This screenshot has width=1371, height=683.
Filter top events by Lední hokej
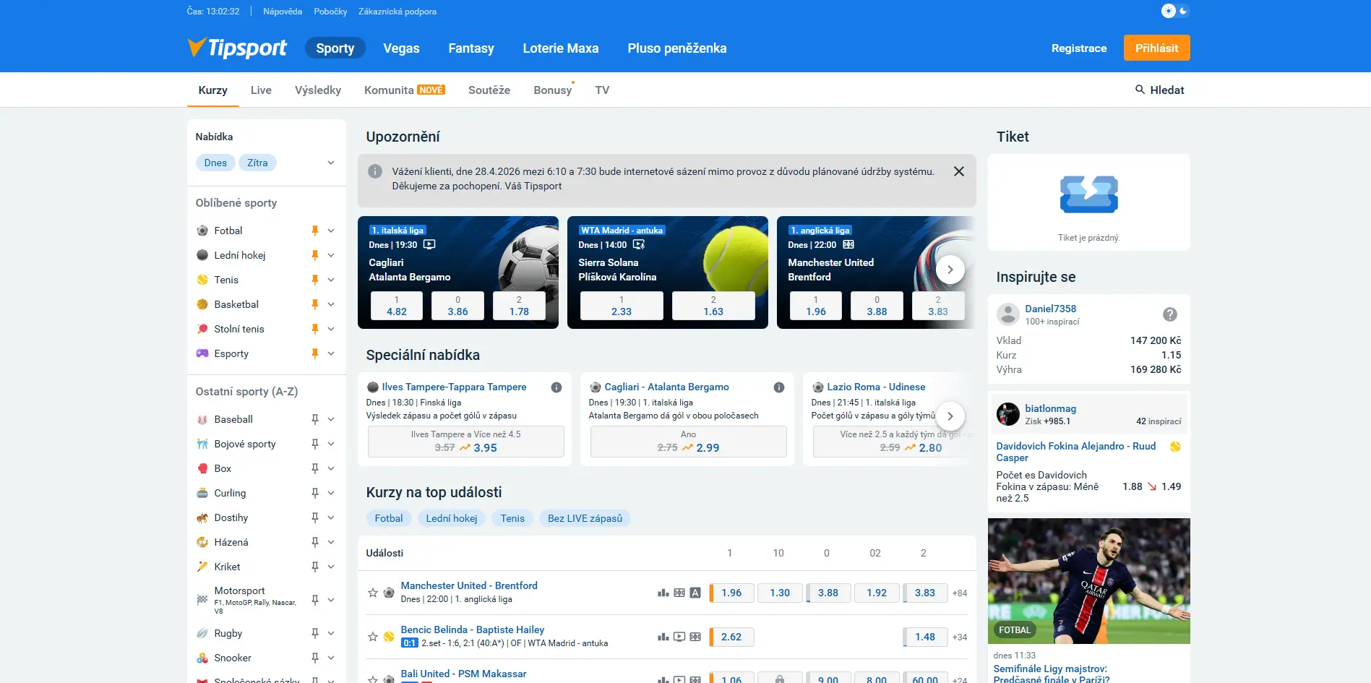(x=452, y=518)
